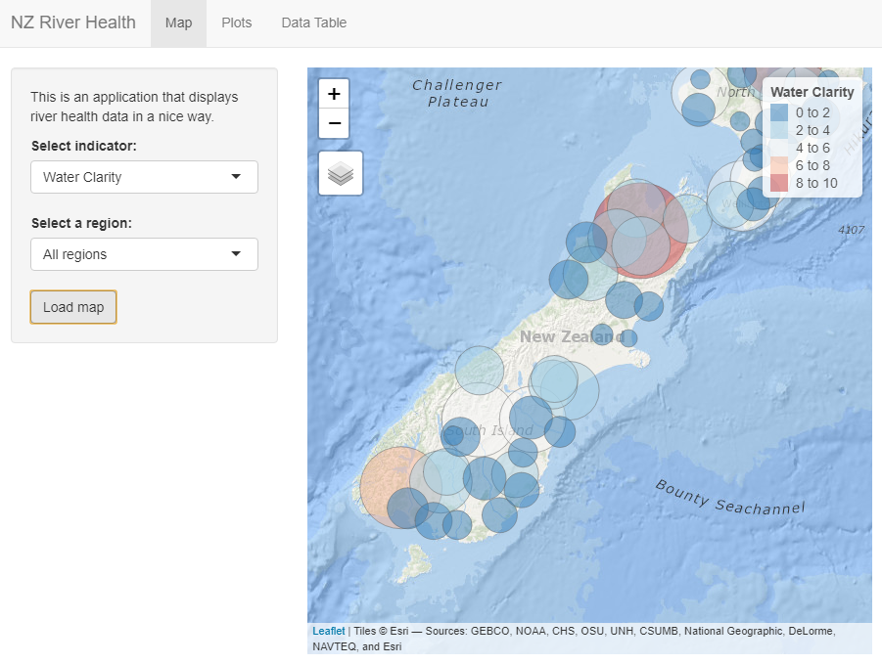The height and width of the screenshot is (664, 882).
Task: Click the Water Clarity legend title
Action: click(812, 92)
